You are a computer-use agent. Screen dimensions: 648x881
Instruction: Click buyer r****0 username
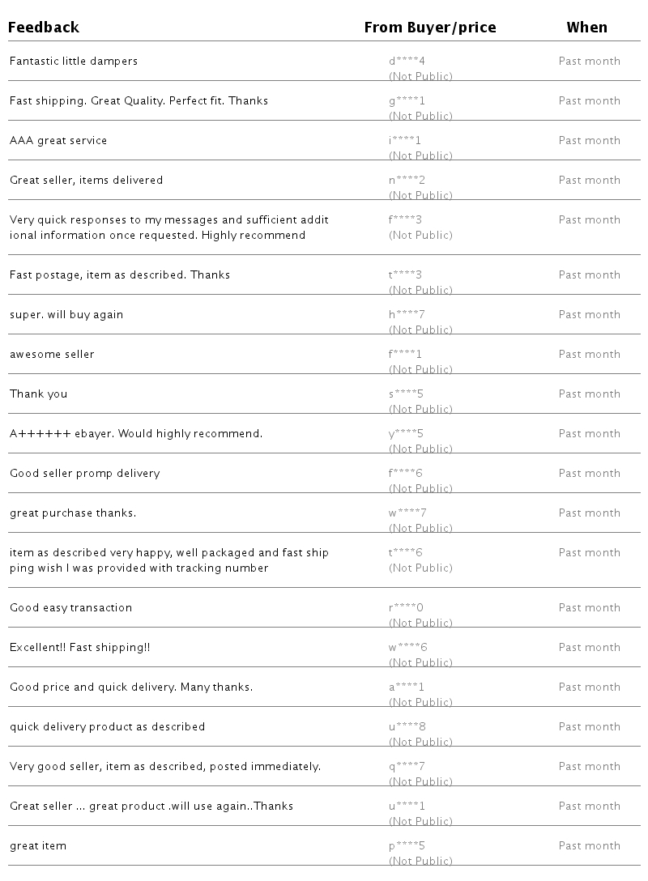coord(407,608)
